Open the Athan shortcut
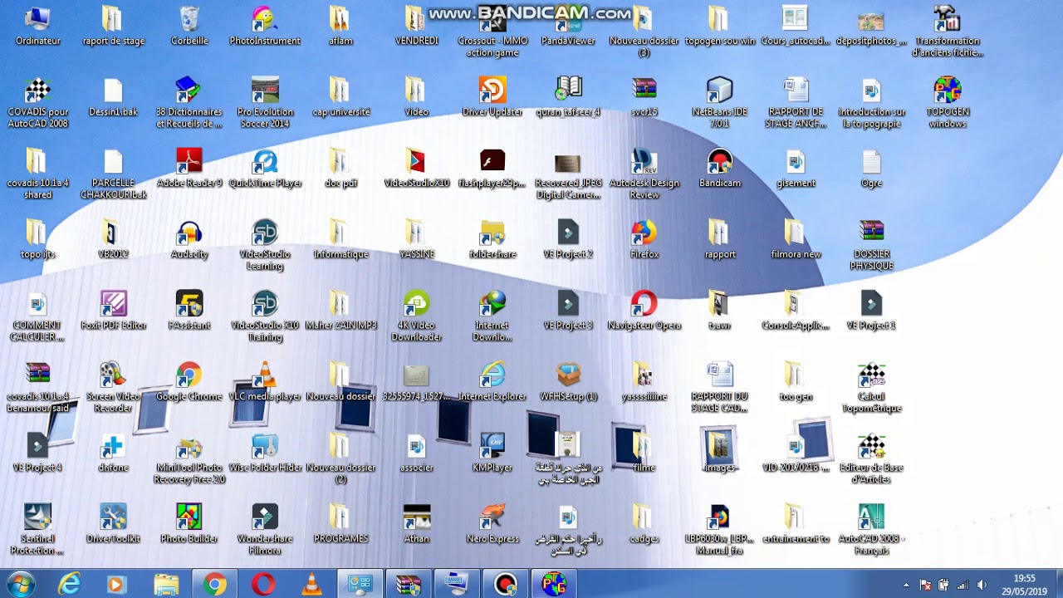 click(417, 523)
